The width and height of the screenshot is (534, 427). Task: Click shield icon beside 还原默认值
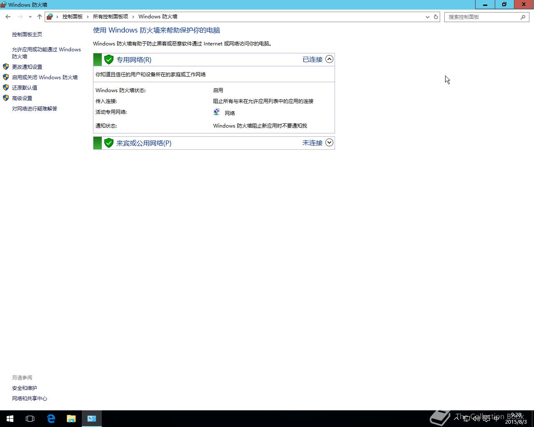tap(6, 87)
